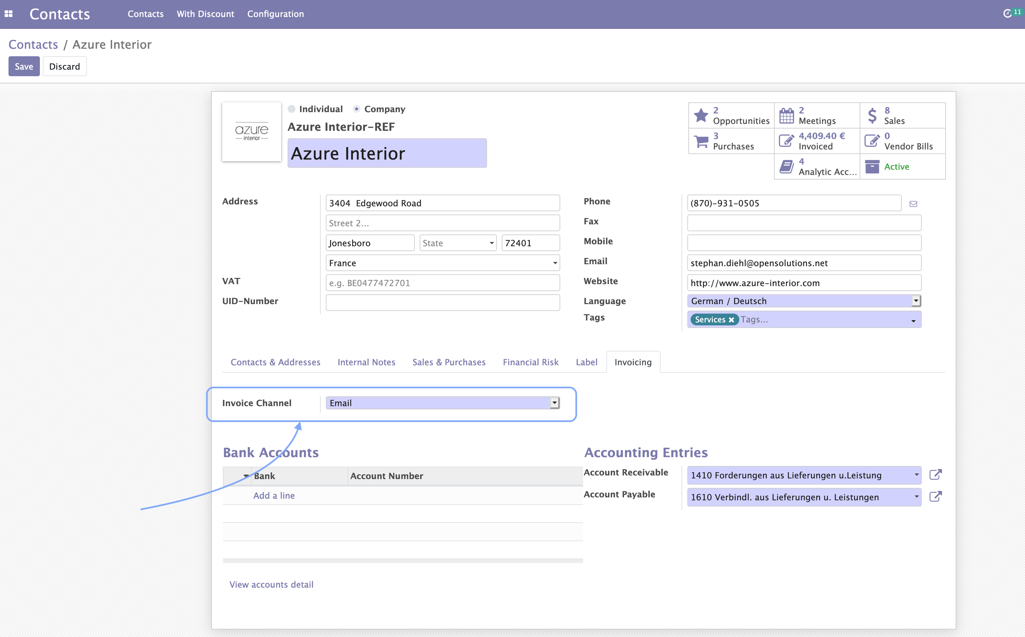Select the Company radio button
The image size is (1025, 637).
[356, 109]
